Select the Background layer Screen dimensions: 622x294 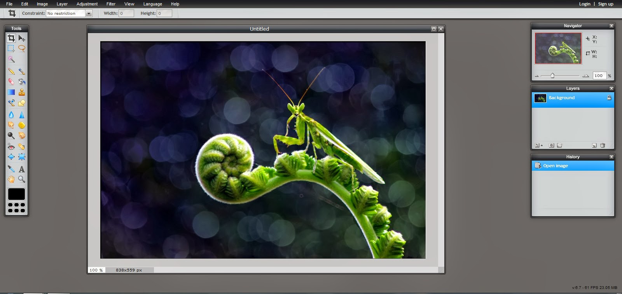573,100
